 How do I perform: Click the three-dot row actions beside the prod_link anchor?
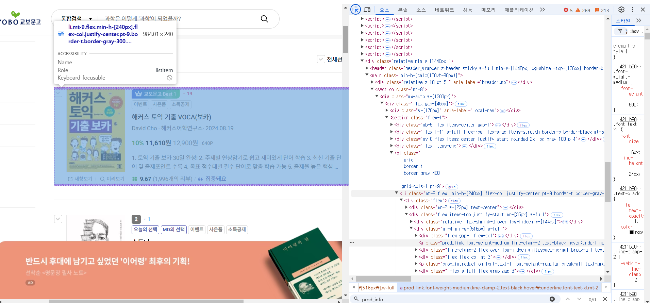tap(352, 243)
